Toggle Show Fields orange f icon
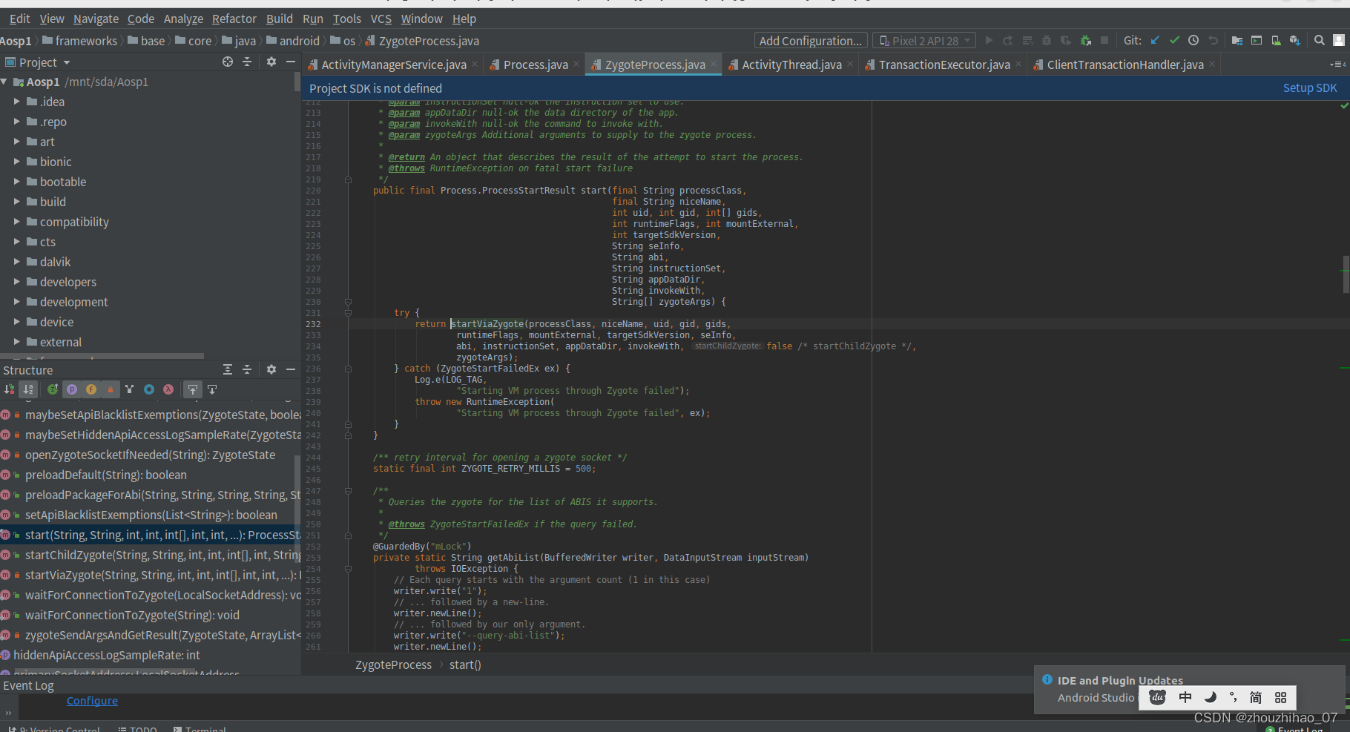Viewport: 1350px width, 732px height. pyautogui.click(x=91, y=389)
